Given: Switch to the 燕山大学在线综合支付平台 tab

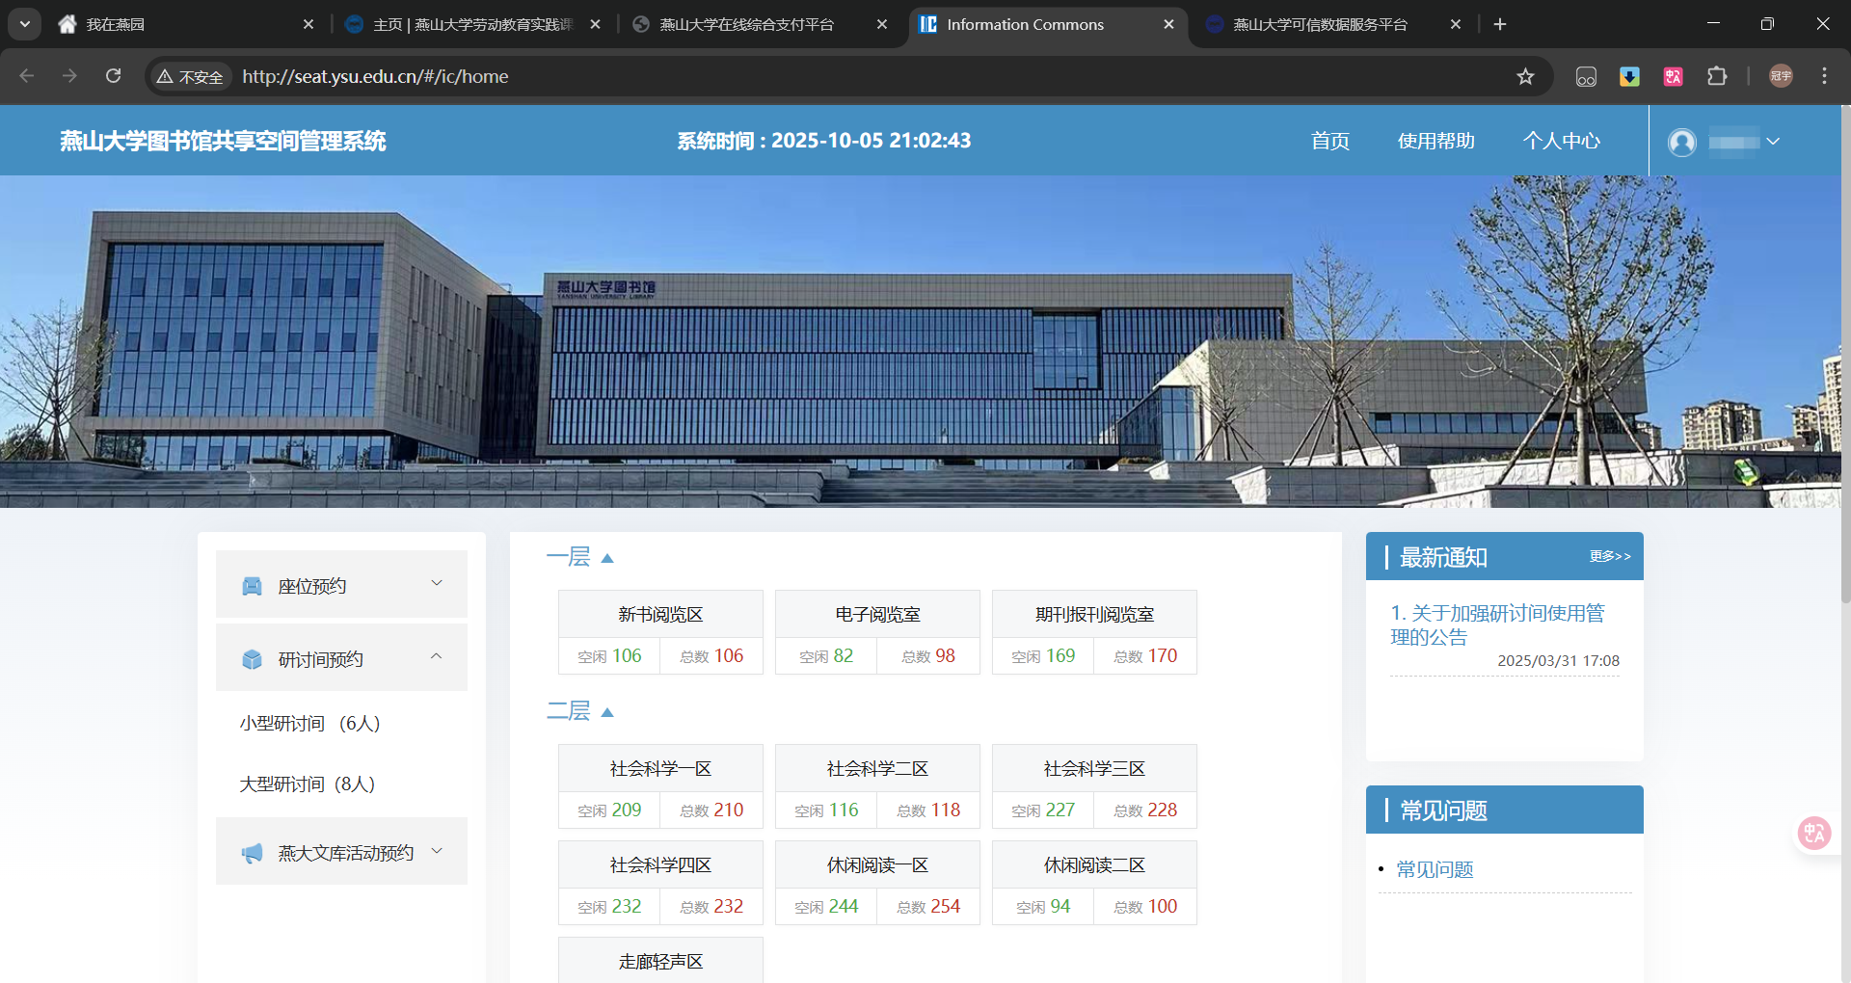Looking at the screenshot, I should (747, 24).
